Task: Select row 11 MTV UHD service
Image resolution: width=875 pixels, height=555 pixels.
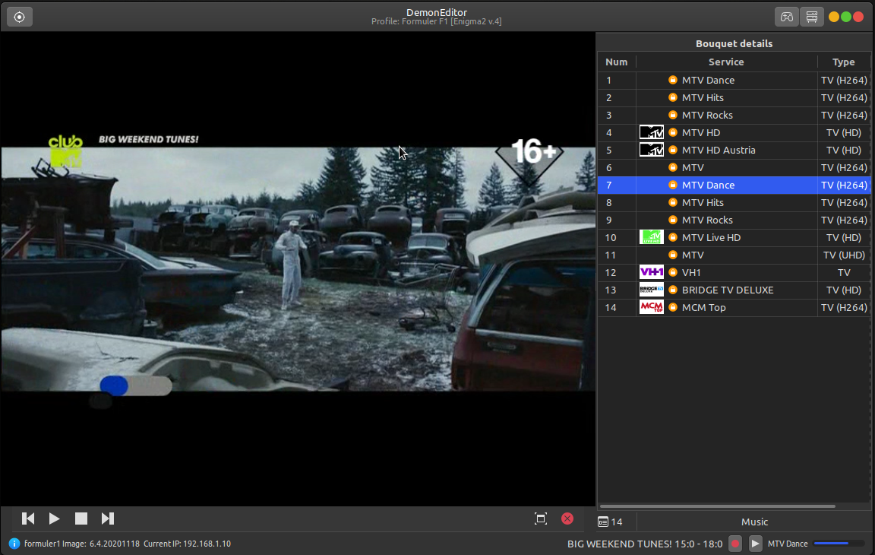Action: 734,255
